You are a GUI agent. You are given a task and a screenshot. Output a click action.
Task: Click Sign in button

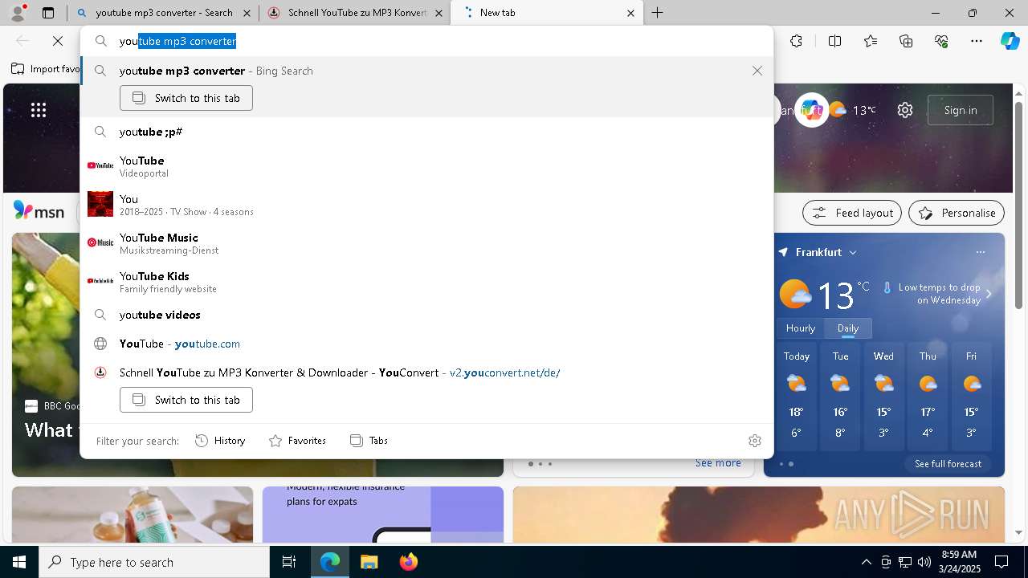[x=961, y=110]
